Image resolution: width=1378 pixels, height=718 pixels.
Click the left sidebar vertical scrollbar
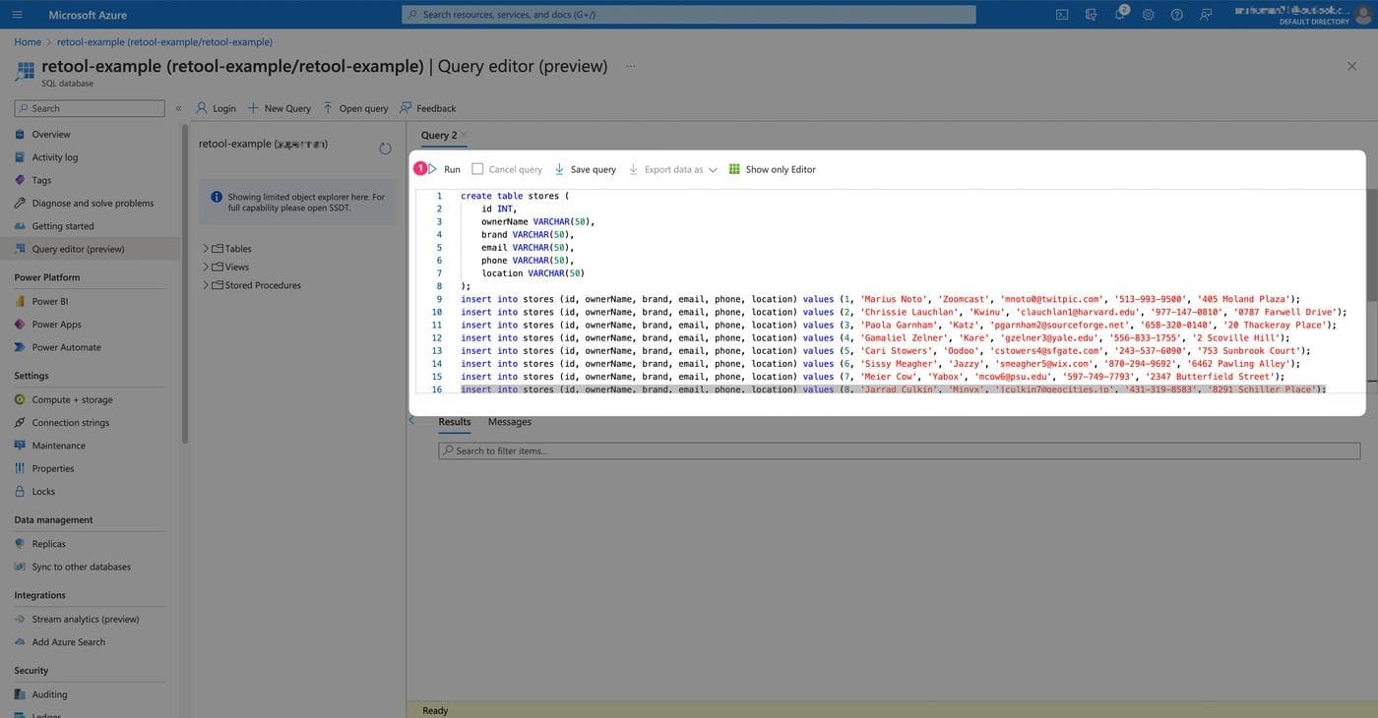pos(184,295)
